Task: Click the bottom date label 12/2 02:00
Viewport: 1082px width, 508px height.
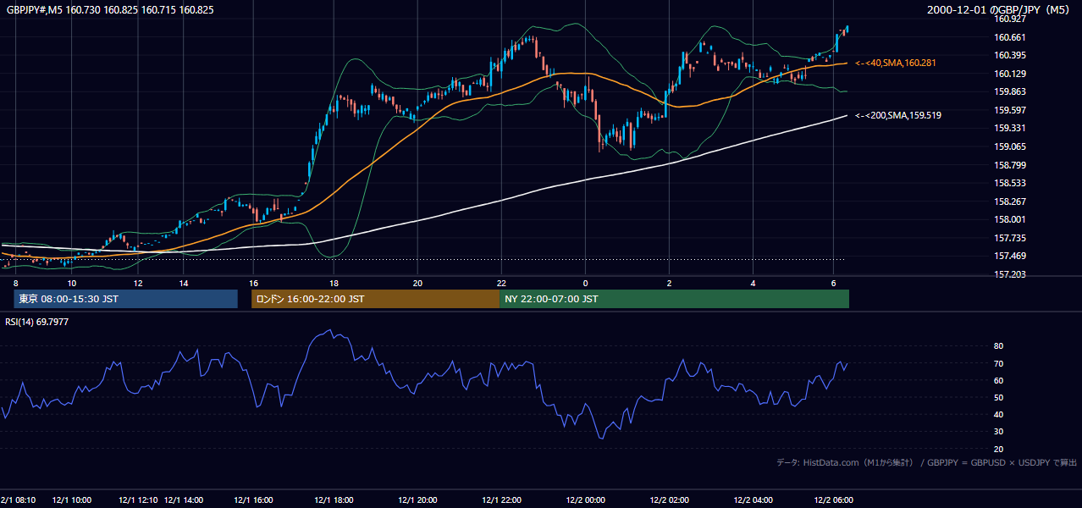Action: (x=670, y=500)
